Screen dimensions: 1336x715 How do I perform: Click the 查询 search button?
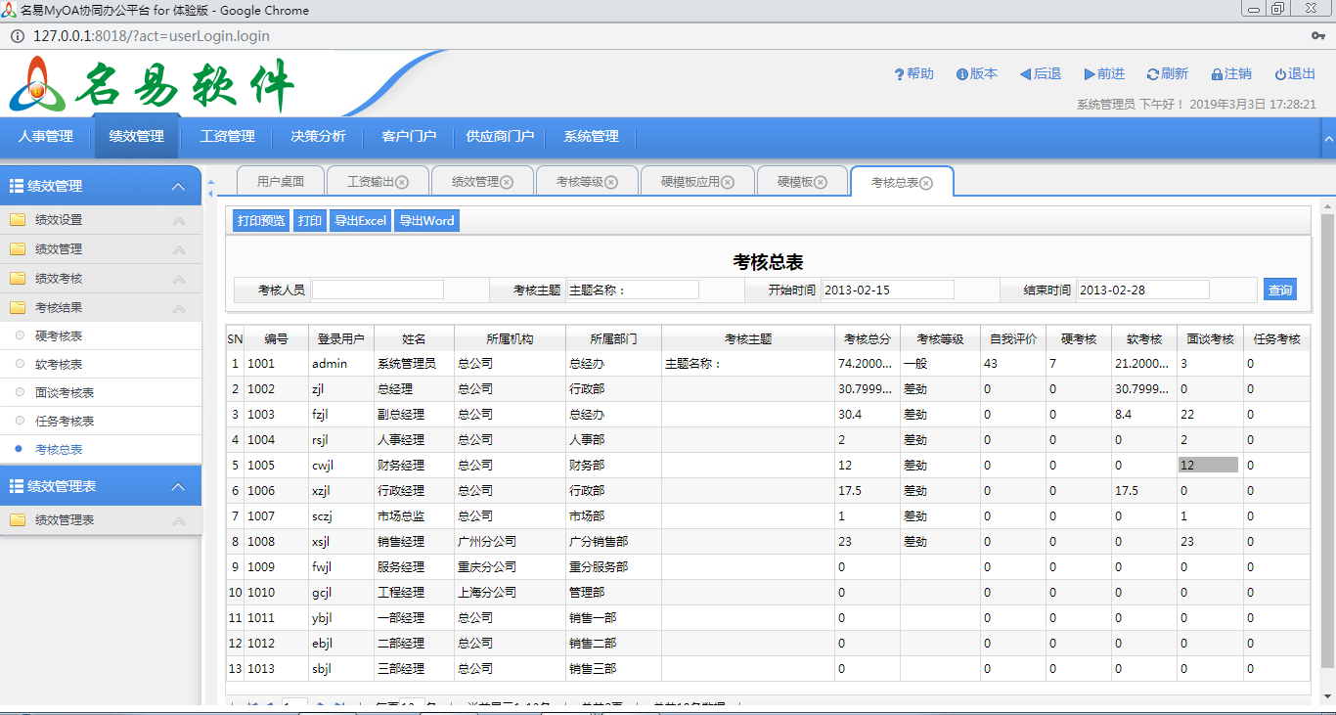tap(1279, 290)
